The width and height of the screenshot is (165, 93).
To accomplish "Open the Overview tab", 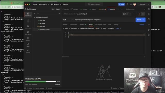I will 66,9.
